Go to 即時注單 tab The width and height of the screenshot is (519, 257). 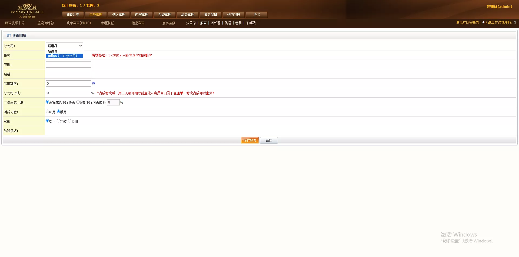click(73, 15)
